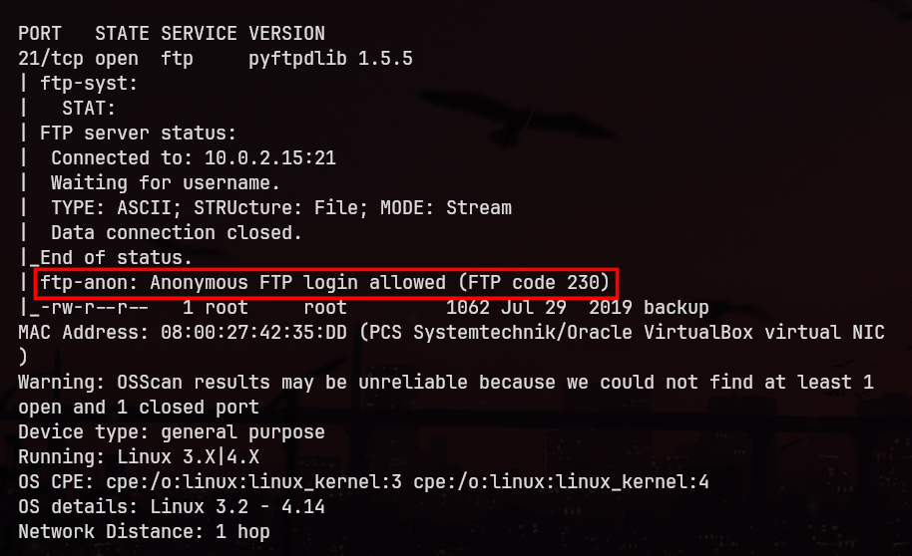Click the 'Data connection closed.' line
Viewport: 912px width, 556px height.
click(177, 233)
